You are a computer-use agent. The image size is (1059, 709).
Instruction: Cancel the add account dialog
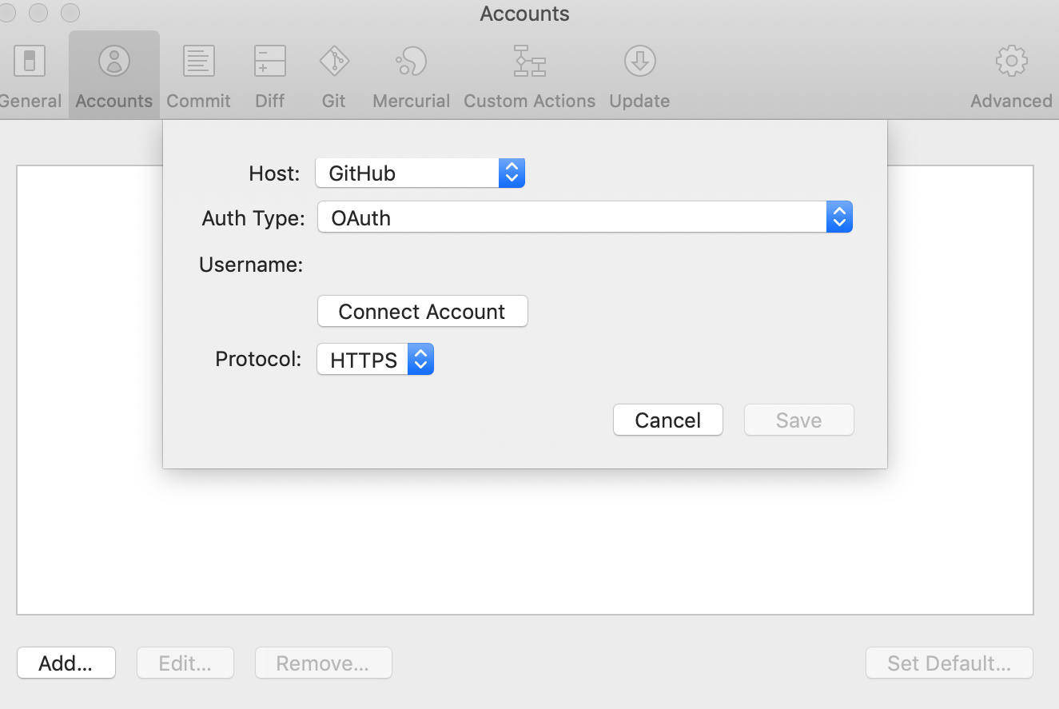point(668,420)
